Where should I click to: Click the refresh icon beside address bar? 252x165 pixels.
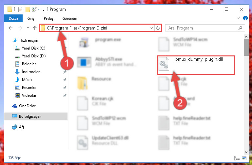[158, 28]
